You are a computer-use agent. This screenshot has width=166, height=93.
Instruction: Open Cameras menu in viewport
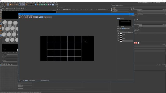click(7, 10)
